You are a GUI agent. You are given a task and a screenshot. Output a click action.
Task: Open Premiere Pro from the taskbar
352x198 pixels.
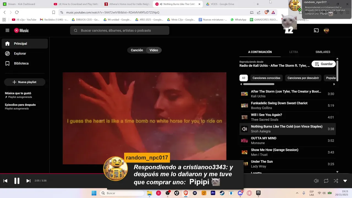click(x=213, y=193)
